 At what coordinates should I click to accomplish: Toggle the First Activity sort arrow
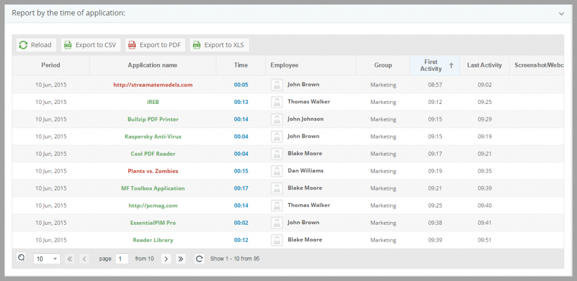[x=451, y=65]
